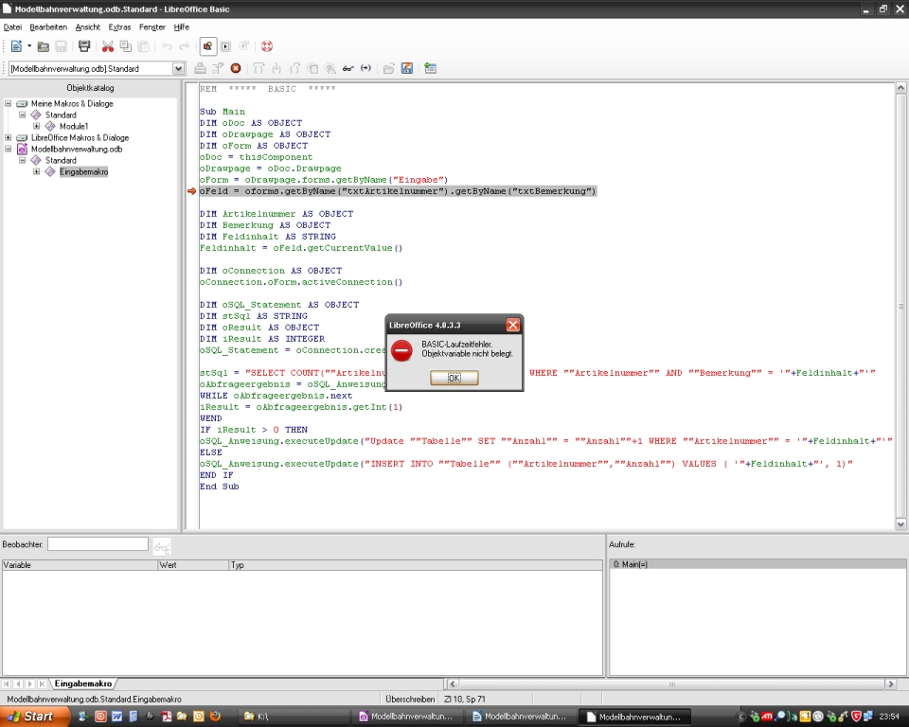Click the Open file folder icon
Screen dimensions: 909x727
pos(43,46)
